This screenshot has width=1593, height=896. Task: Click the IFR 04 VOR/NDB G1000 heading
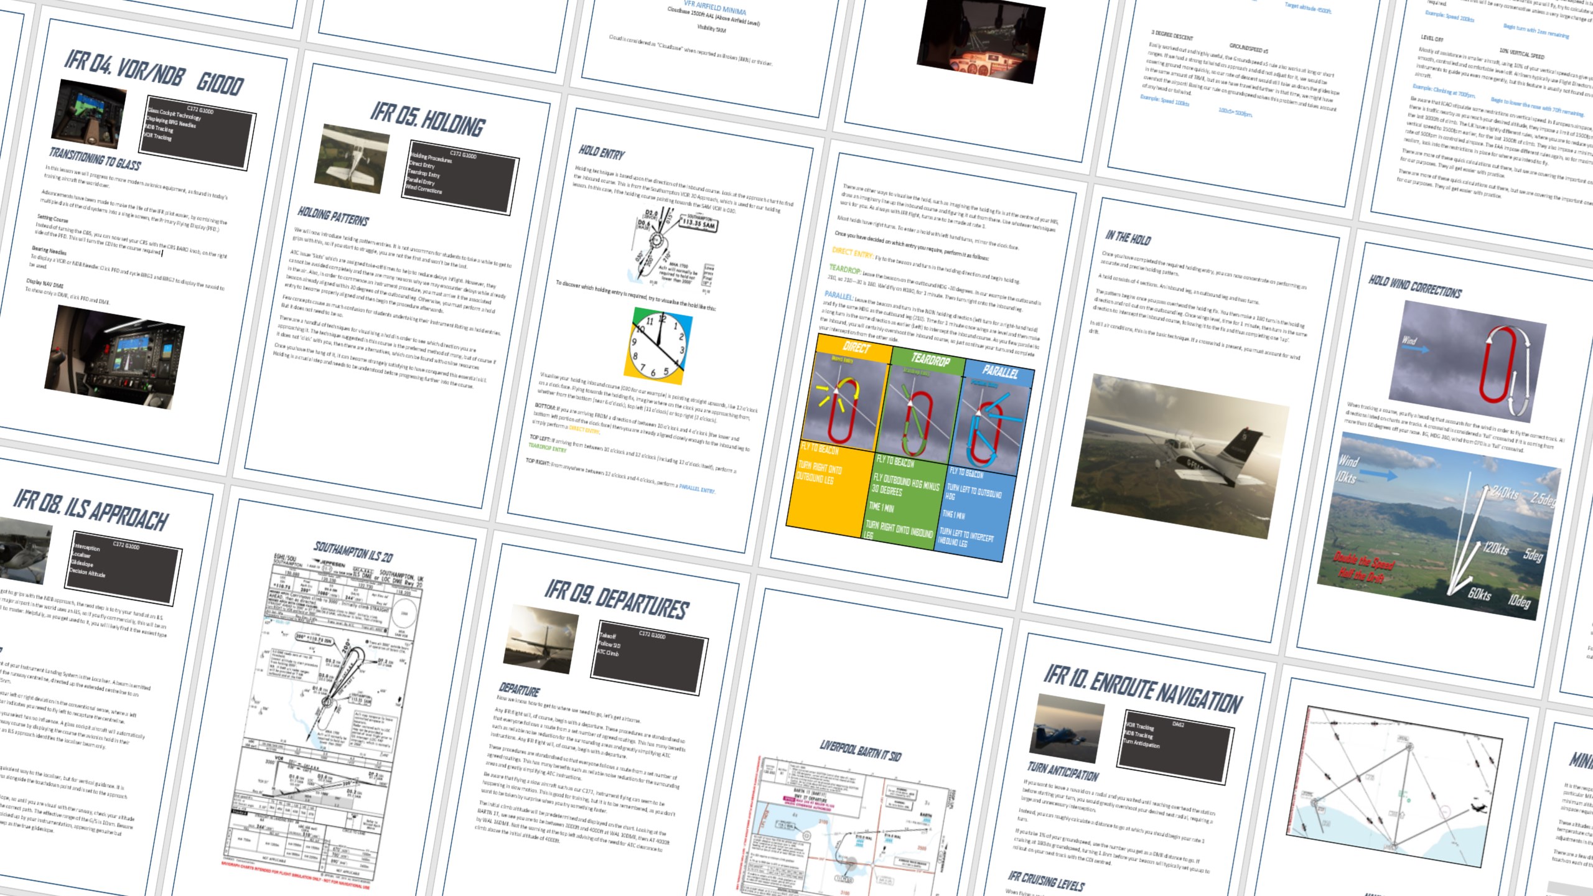tap(154, 73)
